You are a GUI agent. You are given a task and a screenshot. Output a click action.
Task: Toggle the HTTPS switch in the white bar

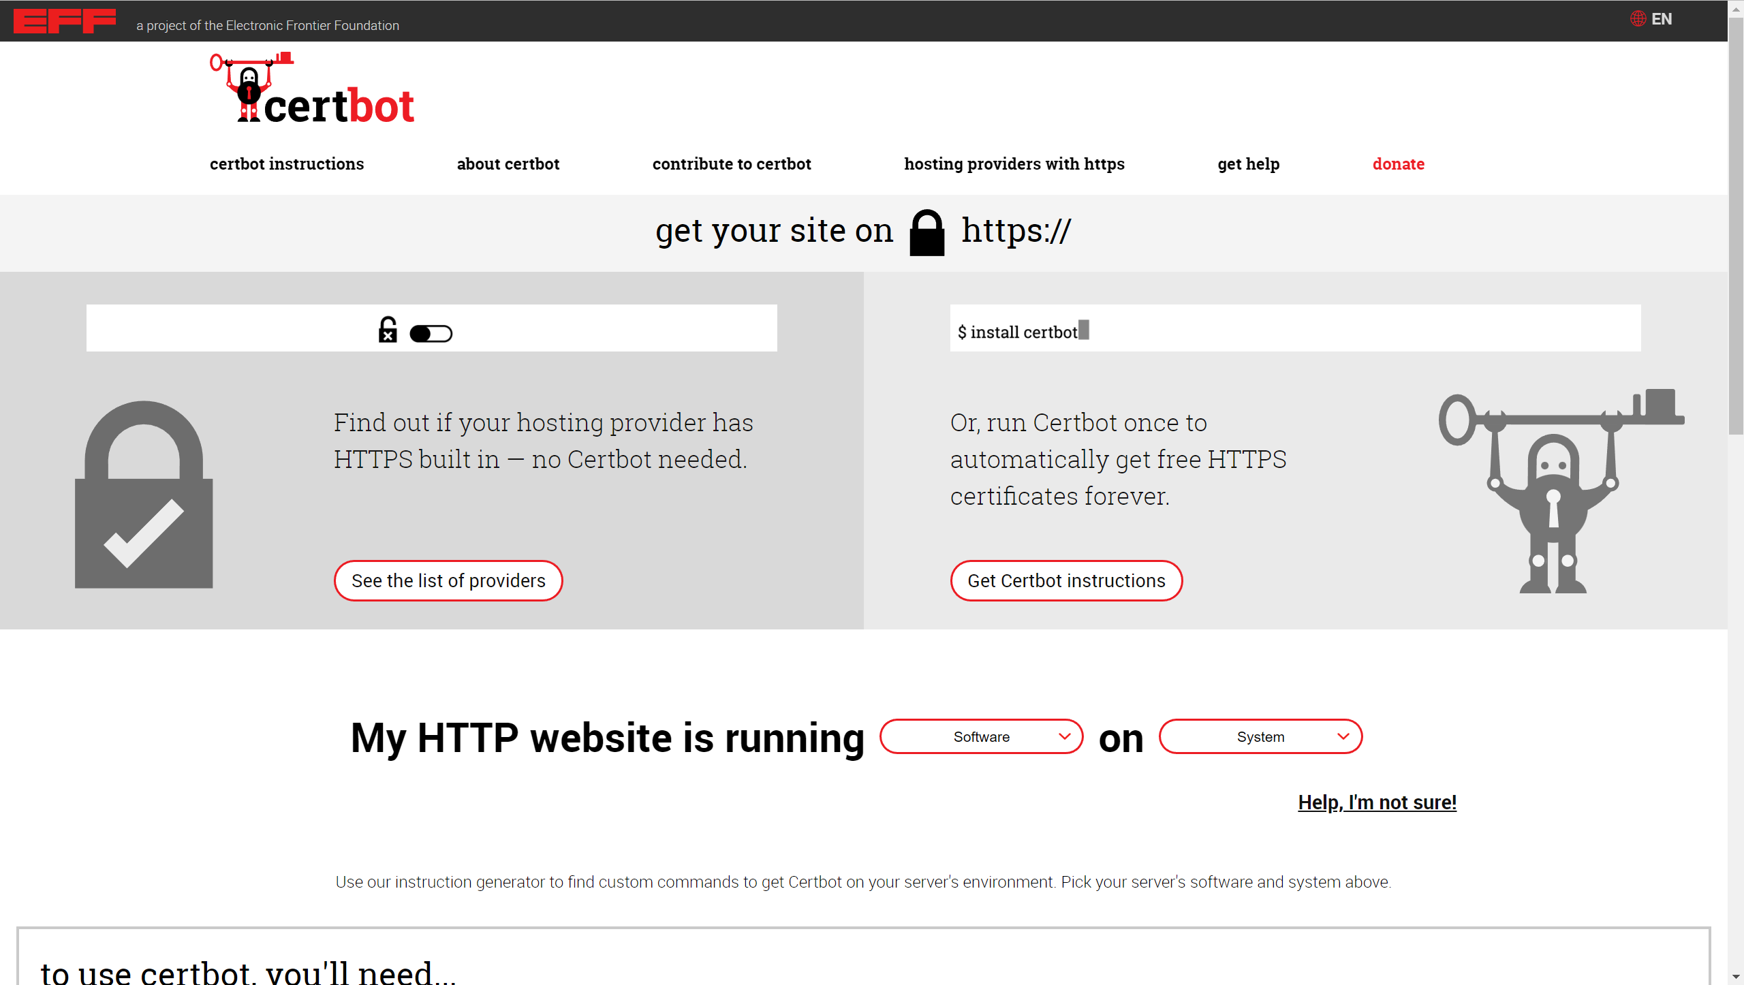431,334
